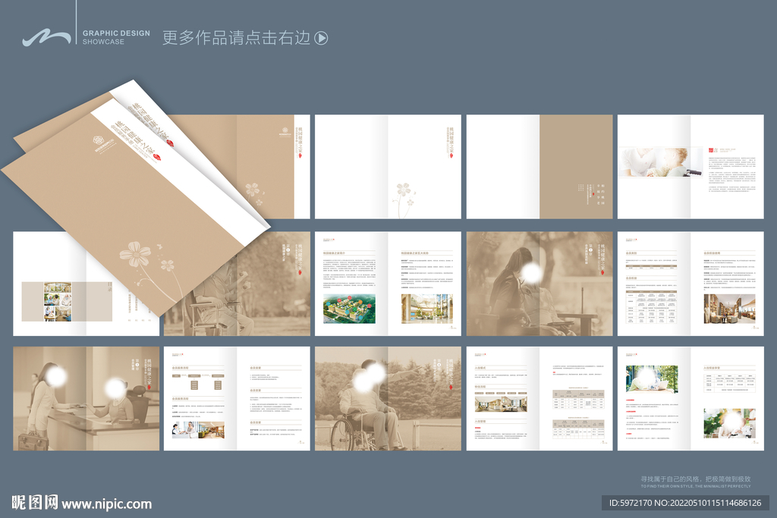Click the aerial campus rendering image
This screenshot has height=518, width=777.
pyautogui.click(x=349, y=309)
